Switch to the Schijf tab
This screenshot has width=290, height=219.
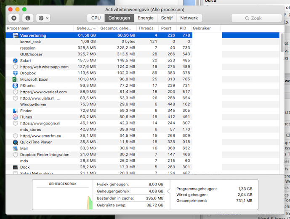(x=167, y=18)
